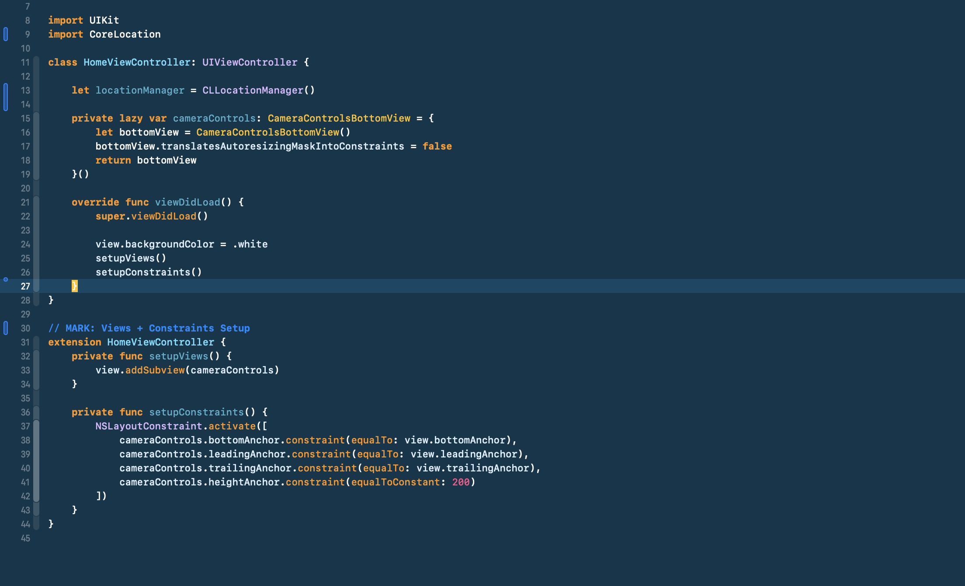Fold the setupConstraints function ribbon at line 36

[37, 412]
